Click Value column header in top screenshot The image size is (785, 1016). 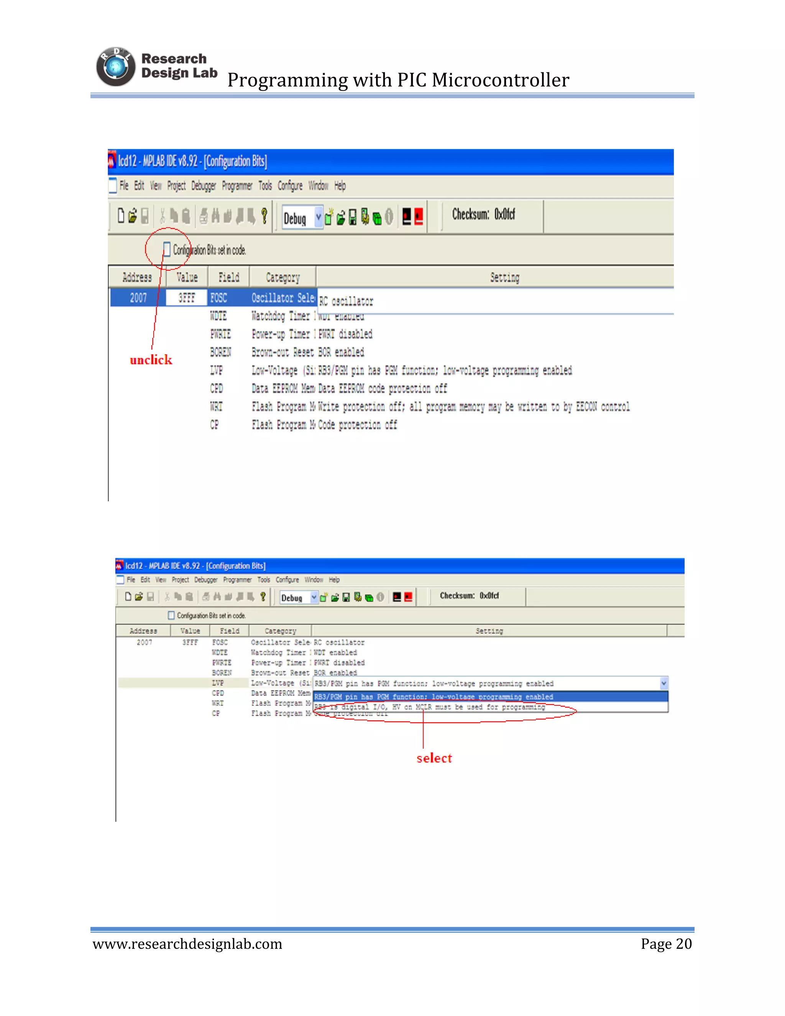coord(187,277)
